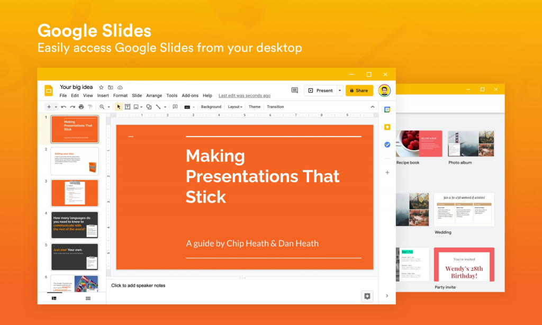Switch to filmstrip view
The image size is (542, 325).
tap(55, 298)
